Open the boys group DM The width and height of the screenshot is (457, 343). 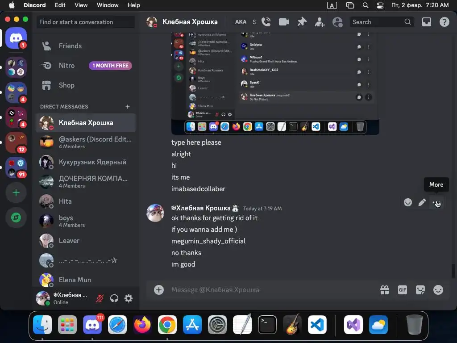coord(86,221)
